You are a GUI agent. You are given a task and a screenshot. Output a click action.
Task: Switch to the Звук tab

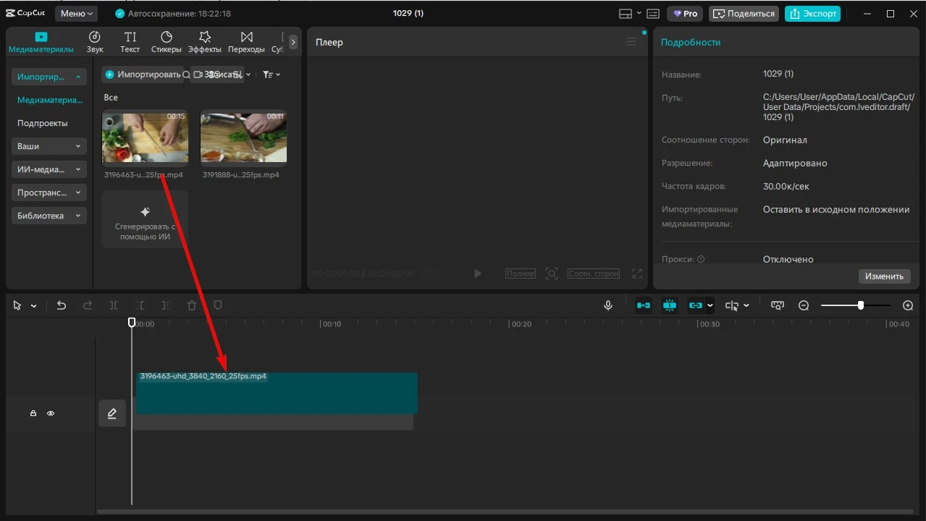pyautogui.click(x=95, y=42)
